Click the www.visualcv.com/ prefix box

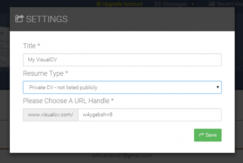coord(51,115)
